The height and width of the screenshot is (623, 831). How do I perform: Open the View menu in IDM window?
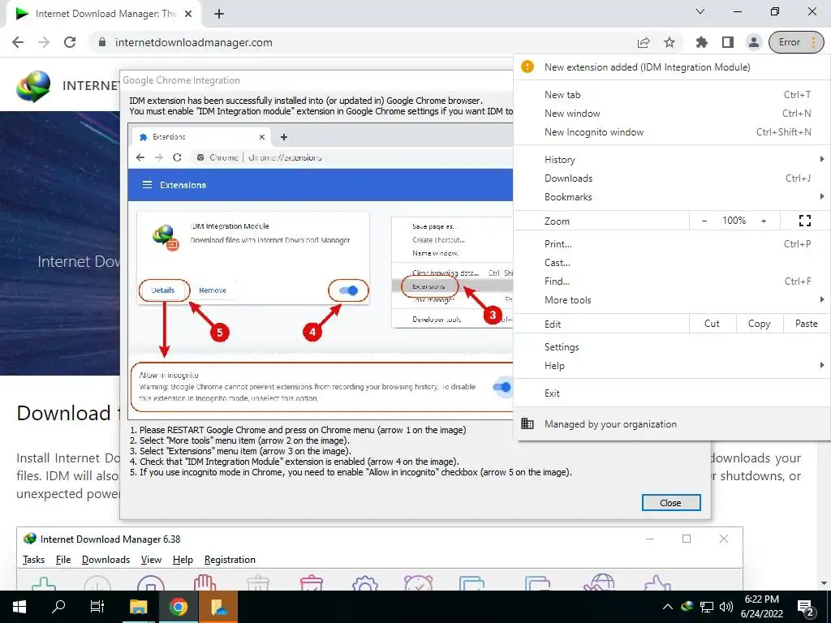151,560
